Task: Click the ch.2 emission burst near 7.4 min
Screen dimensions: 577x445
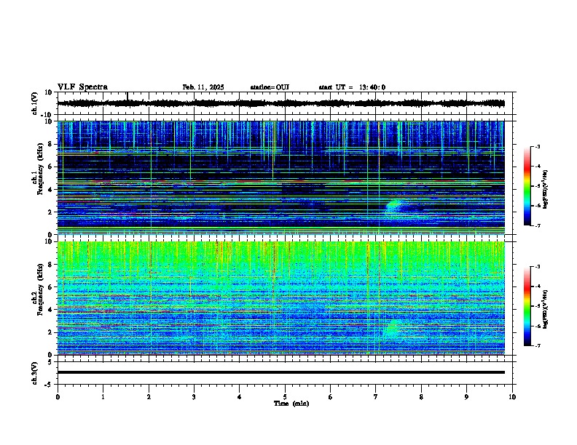Action: coord(392,329)
